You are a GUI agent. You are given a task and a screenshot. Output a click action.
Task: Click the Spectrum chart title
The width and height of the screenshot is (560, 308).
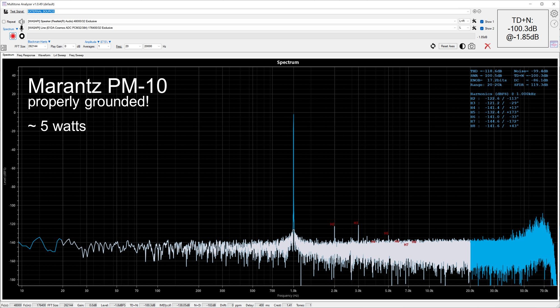click(288, 62)
